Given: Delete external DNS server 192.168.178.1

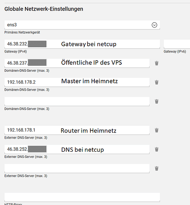Looking at the screenshot, I should pos(156,130).
